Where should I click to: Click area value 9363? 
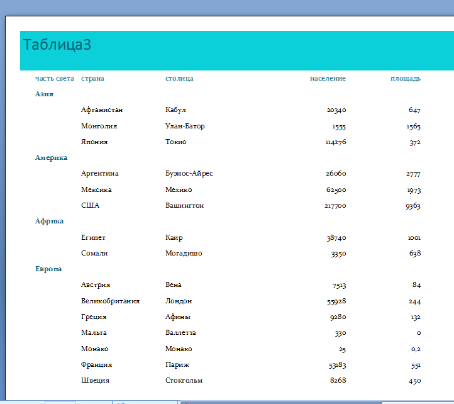click(x=413, y=206)
